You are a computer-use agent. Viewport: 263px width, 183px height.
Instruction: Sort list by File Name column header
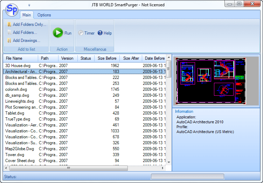(x=20, y=58)
